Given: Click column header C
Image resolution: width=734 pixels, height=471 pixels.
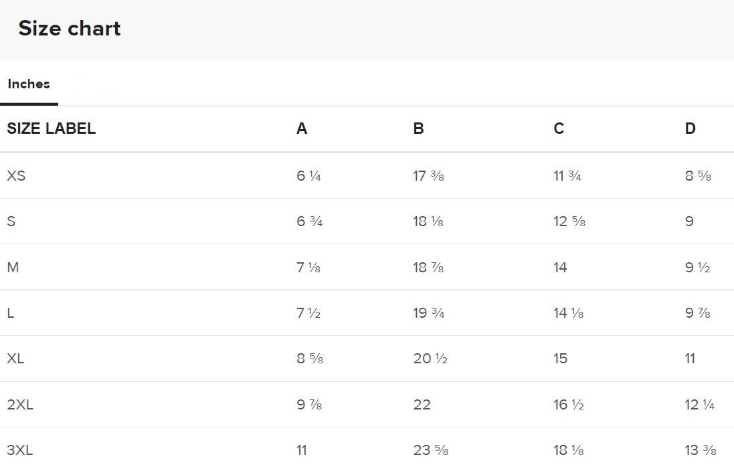Looking at the screenshot, I should pos(559,128).
